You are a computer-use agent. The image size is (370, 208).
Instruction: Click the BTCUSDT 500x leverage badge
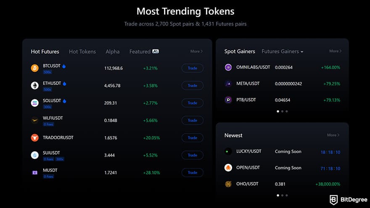click(x=48, y=72)
